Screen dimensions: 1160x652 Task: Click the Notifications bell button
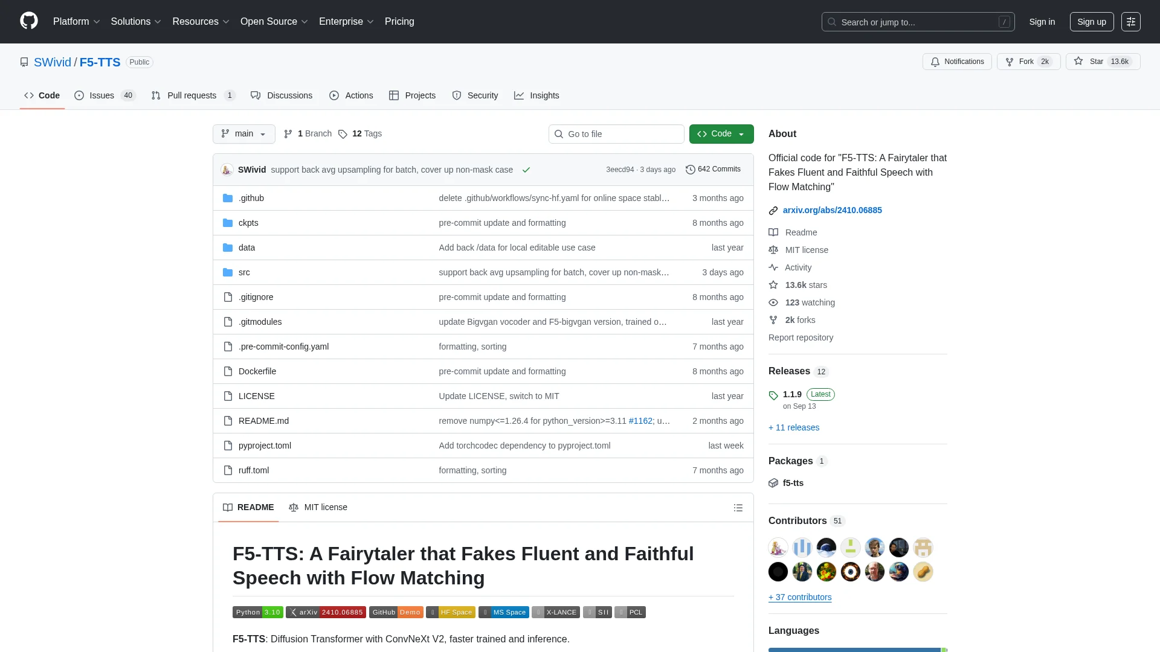click(956, 62)
